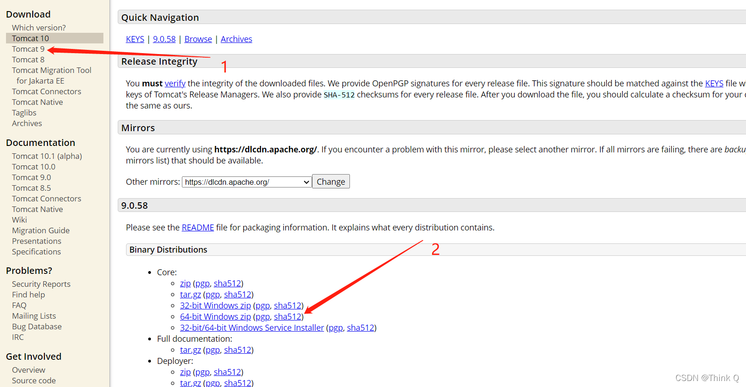Screen dimensions: 746x387
Task: Open pgp signature for Core tar.gz
Action: point(213,295)
